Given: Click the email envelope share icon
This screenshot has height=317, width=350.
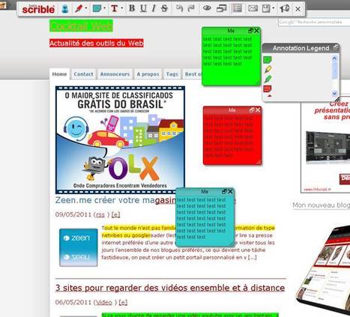Looking at the screenshot, I should click(x=253, y=8).
